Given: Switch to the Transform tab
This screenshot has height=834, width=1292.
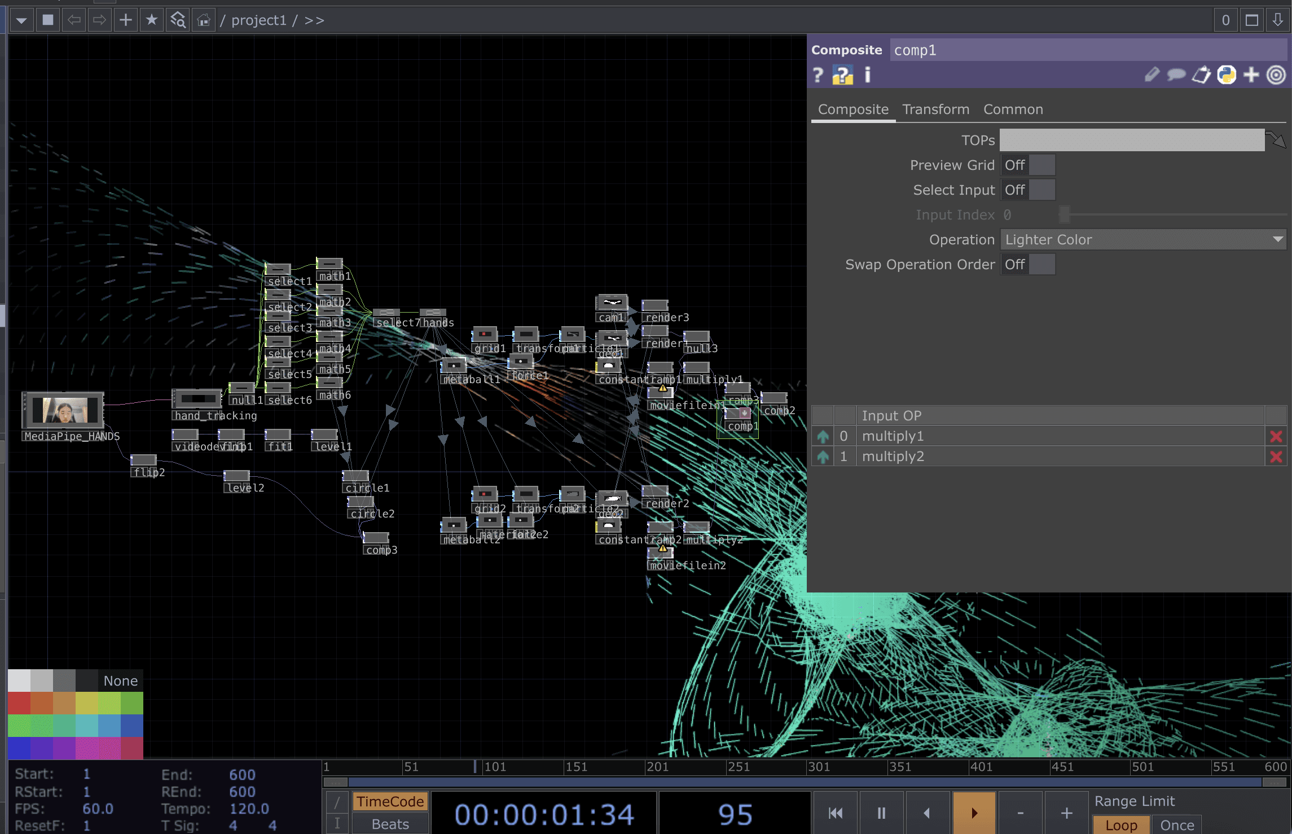Looking at the screenshot, I should (935, 109).
